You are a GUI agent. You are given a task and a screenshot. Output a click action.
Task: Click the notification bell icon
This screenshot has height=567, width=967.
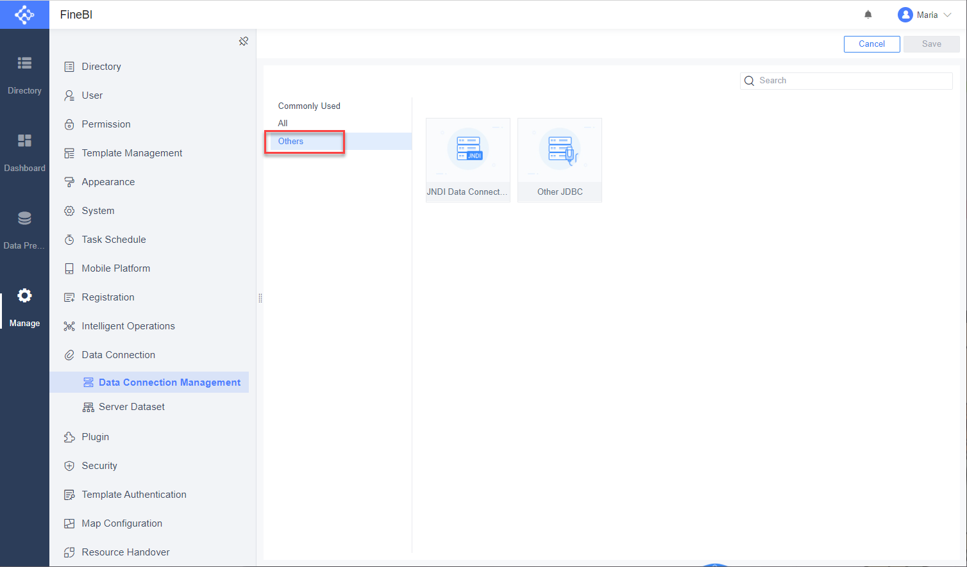tap(868, 14)
